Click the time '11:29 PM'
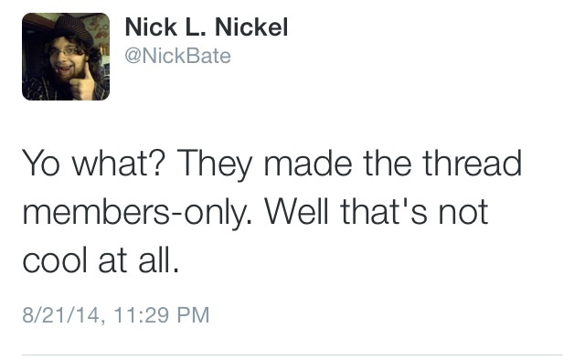This screenshot has height=360, width=585. click(161, 314)
